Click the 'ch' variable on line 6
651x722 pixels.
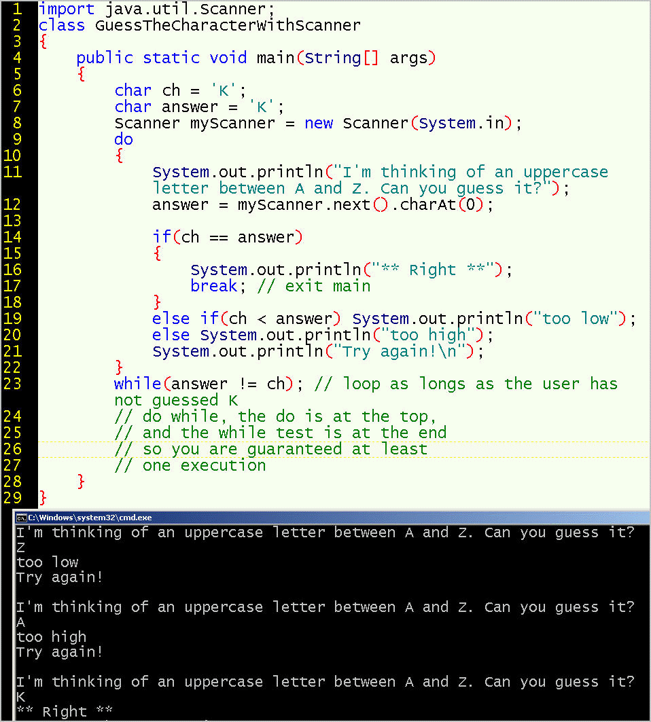(x=171, y=90)
